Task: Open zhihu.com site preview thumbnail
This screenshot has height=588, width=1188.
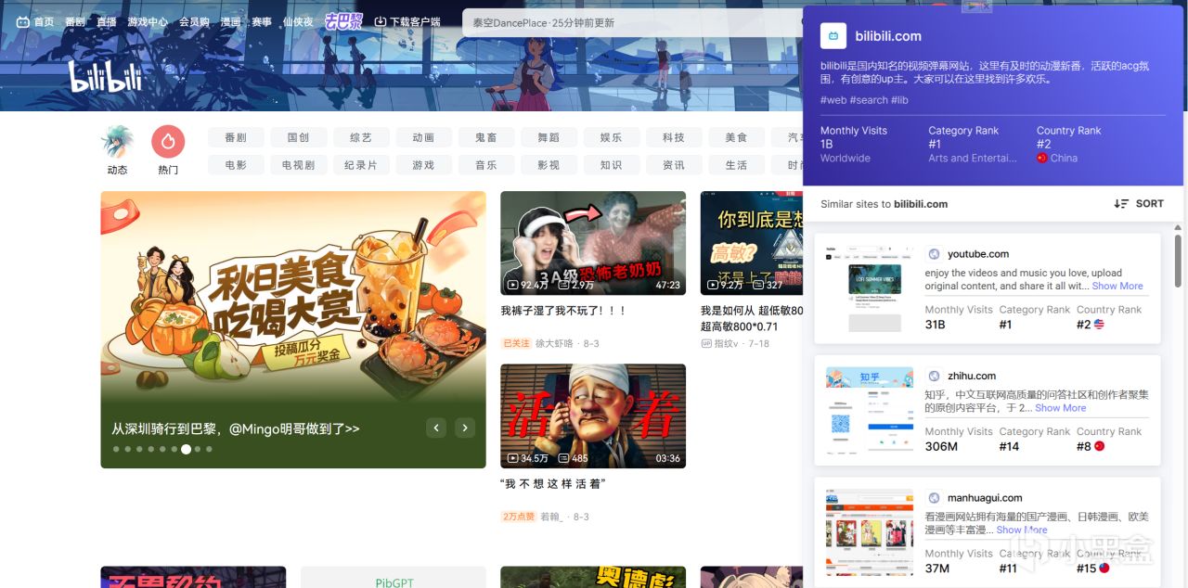Action: coord(870,410)
